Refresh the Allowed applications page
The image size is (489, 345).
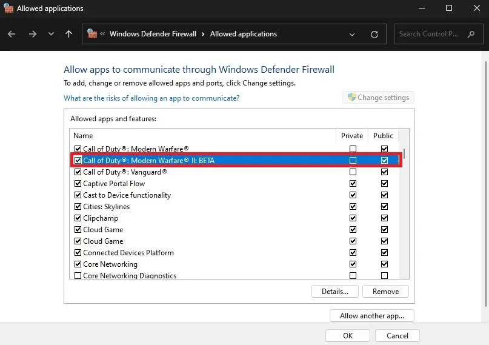click(x=374, y=35)
